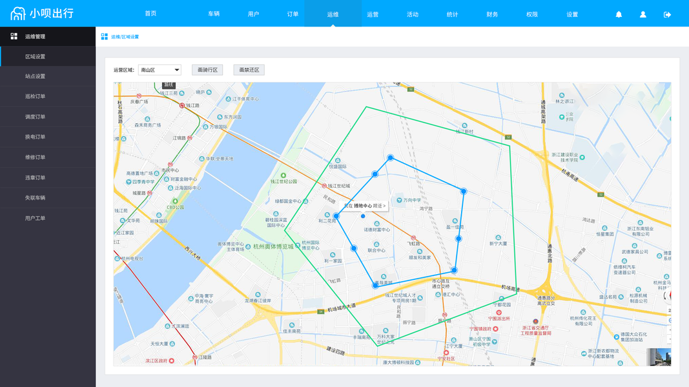The height and width of the screenshot is (387, 689).
Task: Click the street view thumbnail on map
Action: 659,357
